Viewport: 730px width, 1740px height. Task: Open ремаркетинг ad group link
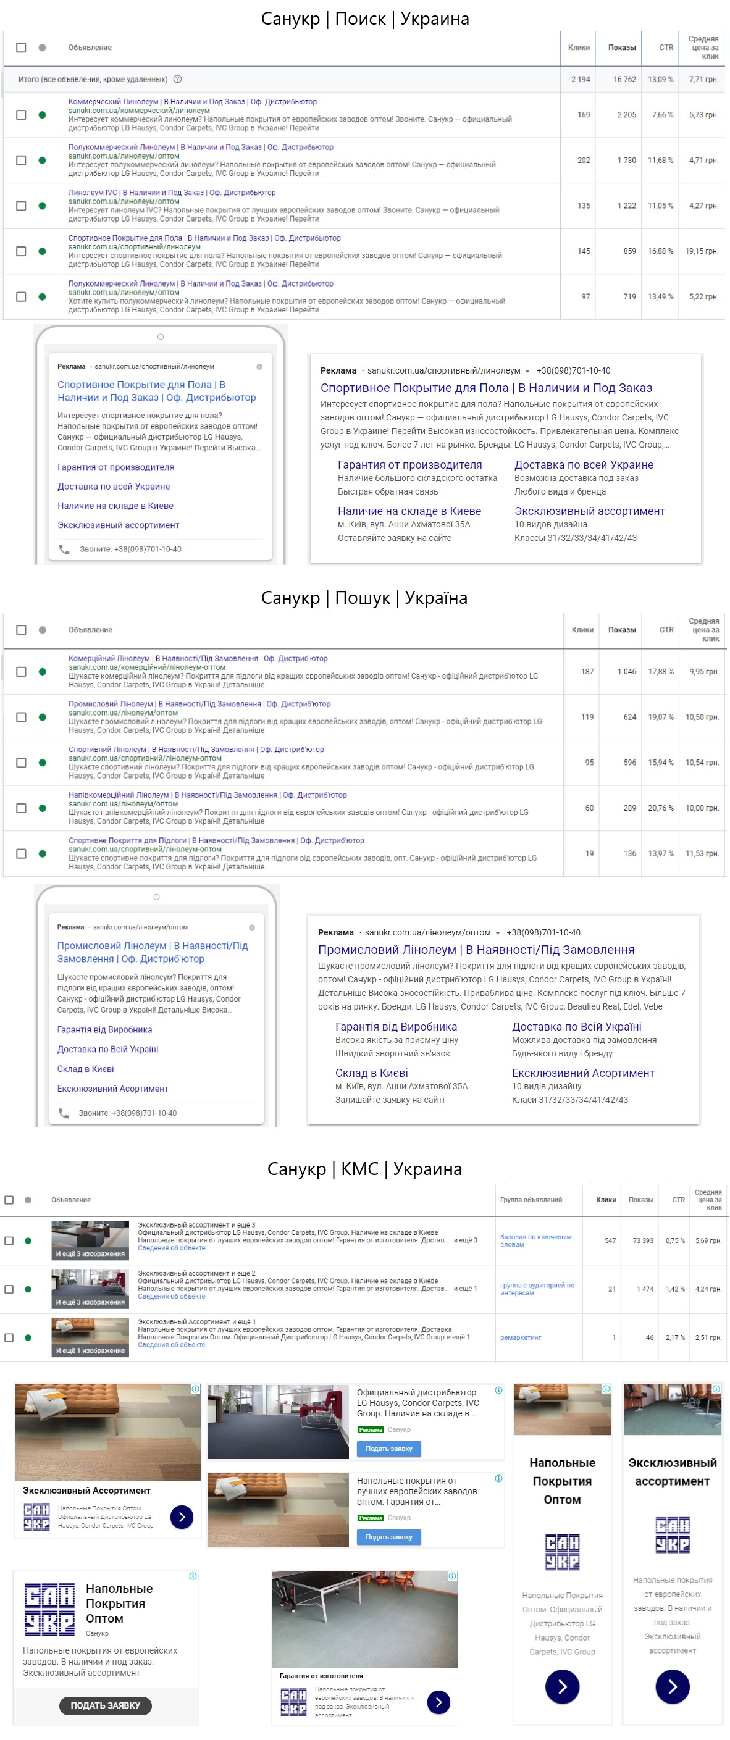[521, 1337]
